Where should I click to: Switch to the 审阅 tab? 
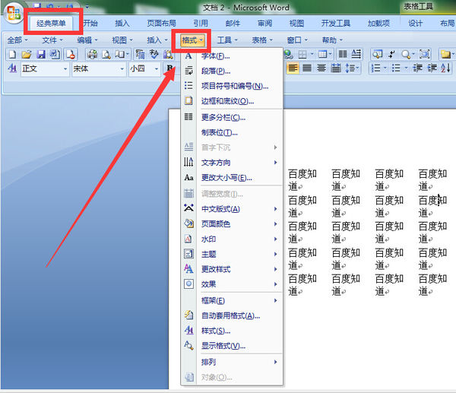264,24
